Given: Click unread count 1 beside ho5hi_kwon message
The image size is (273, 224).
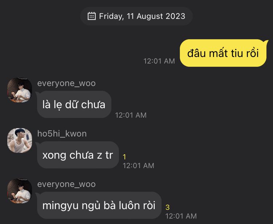Looking at the screenshot, I should click(124, 157).
